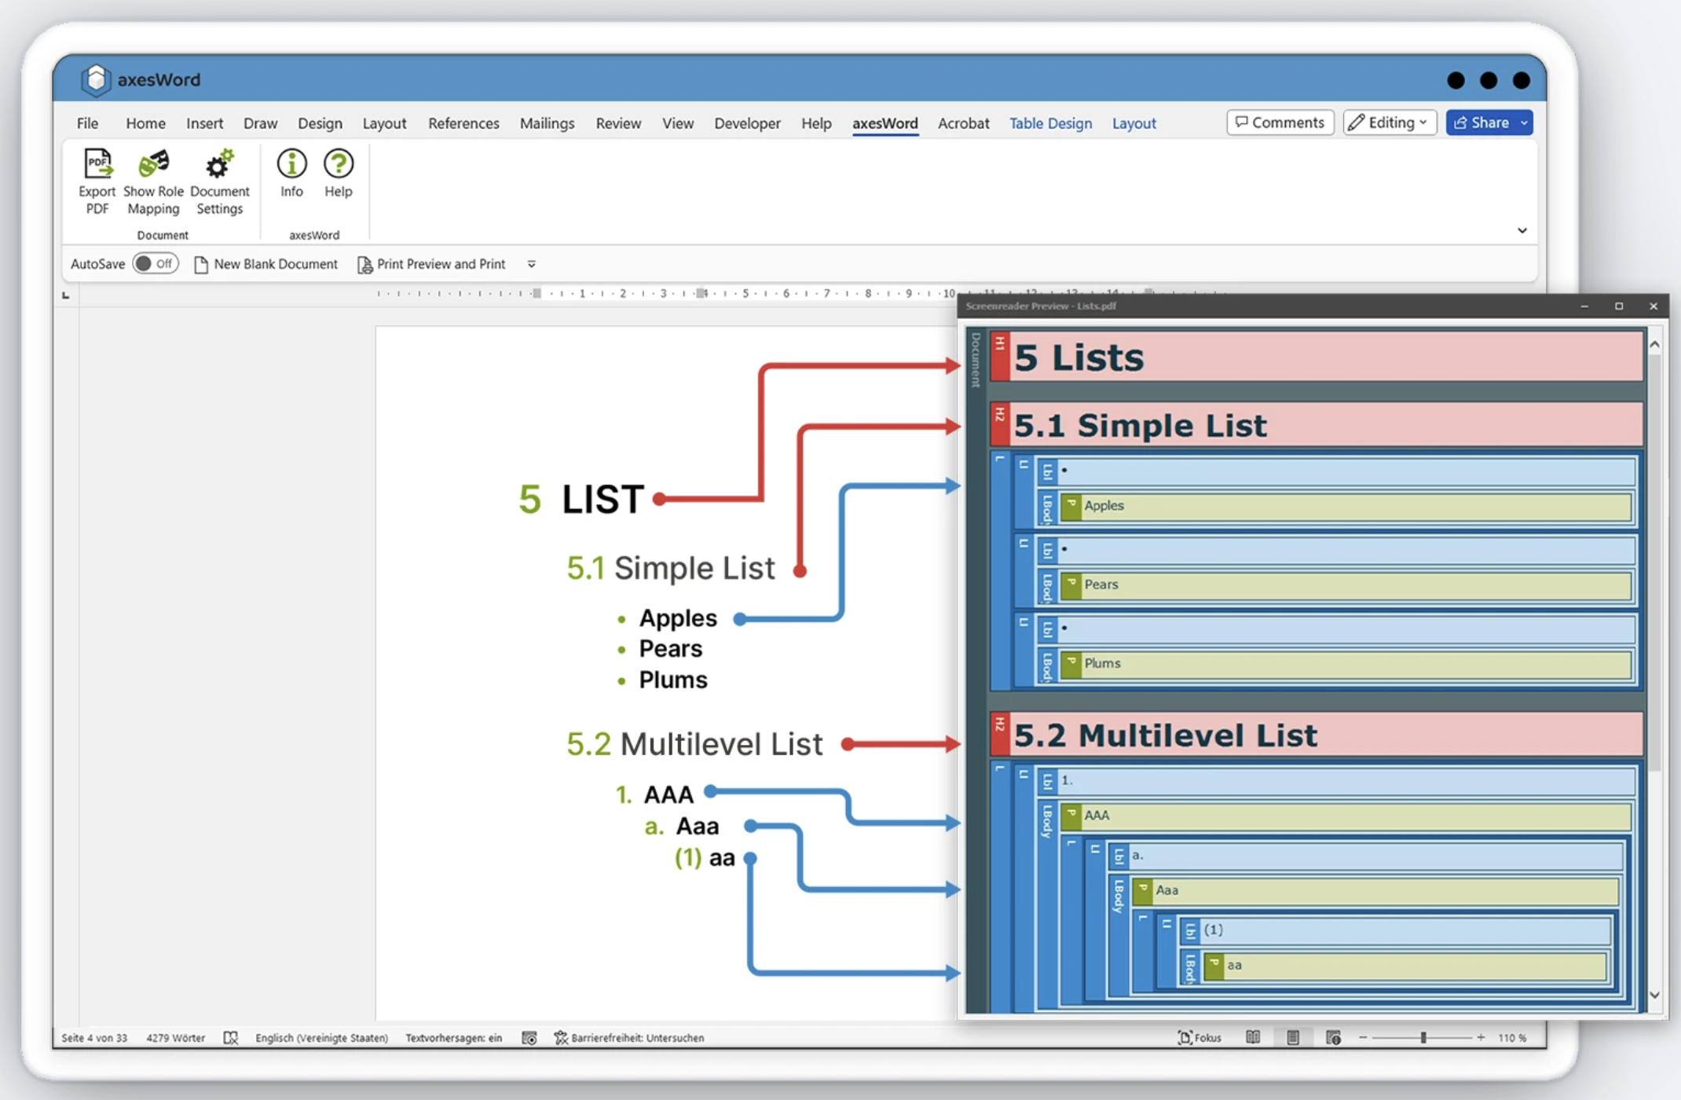The image size is (1681, 1100).
Task: Switch to Fokus mode
Action: pos(1199,1038)
